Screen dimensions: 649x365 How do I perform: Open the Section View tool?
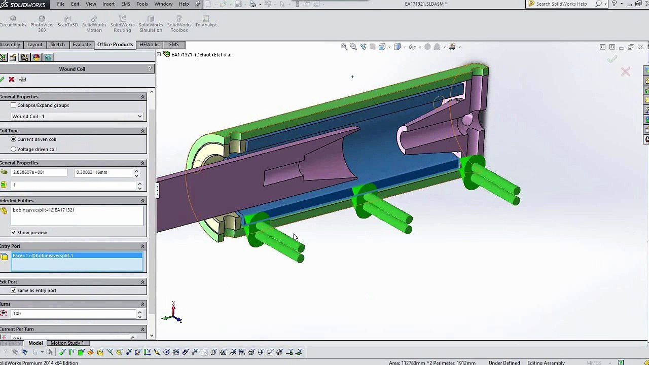tap(373, 47)
